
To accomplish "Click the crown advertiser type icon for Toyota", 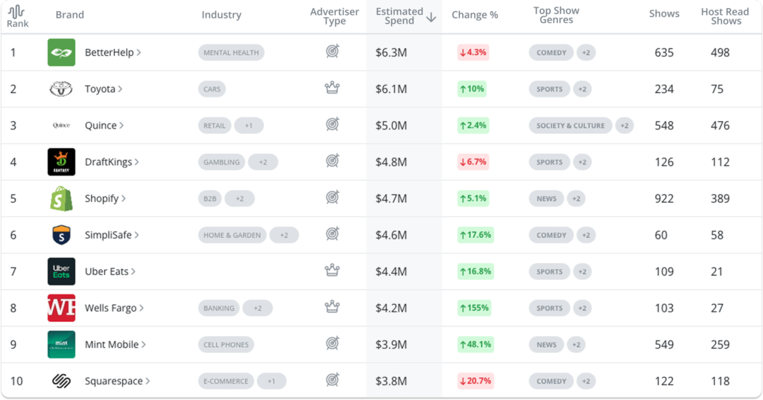I will (x=332, y=89).
